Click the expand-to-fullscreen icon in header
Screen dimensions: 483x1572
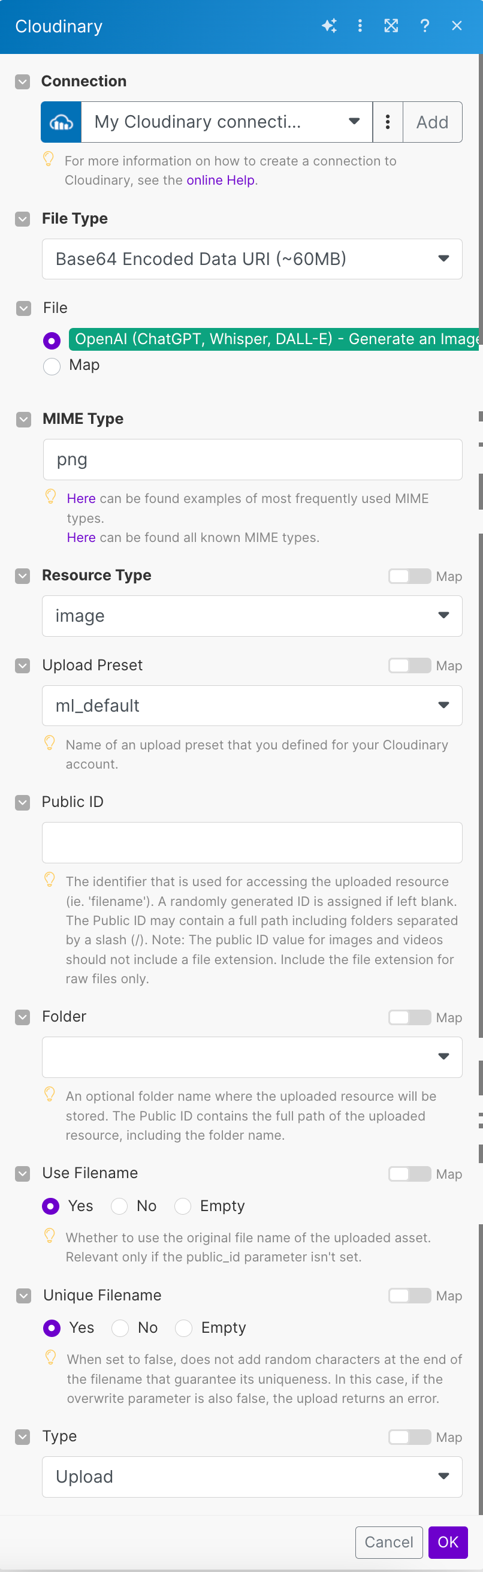tap(391, 26)
